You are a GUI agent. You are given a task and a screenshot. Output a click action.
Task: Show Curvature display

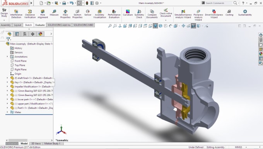128,13
